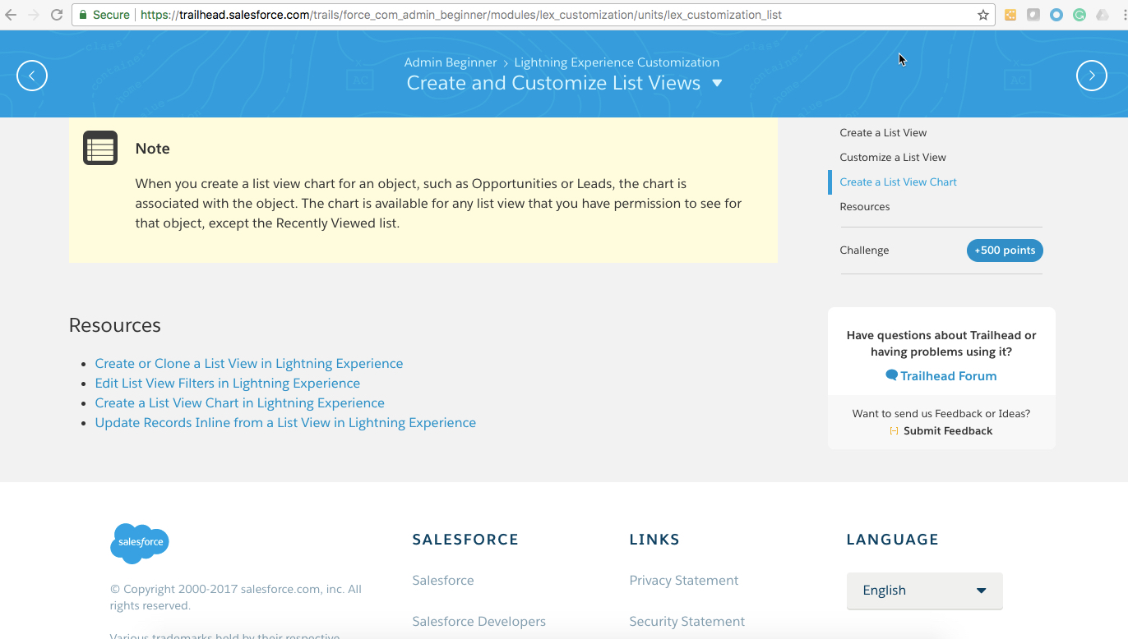Go to Challenge in the sidebar
The height and width of the screenshot is (639, 1128).
pos(864,251)
